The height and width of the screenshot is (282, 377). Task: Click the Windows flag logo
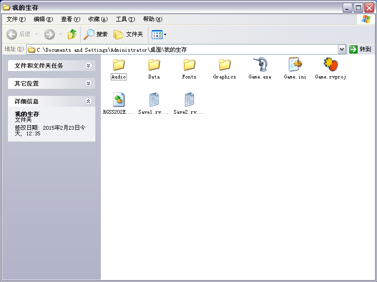click(366, 19)
